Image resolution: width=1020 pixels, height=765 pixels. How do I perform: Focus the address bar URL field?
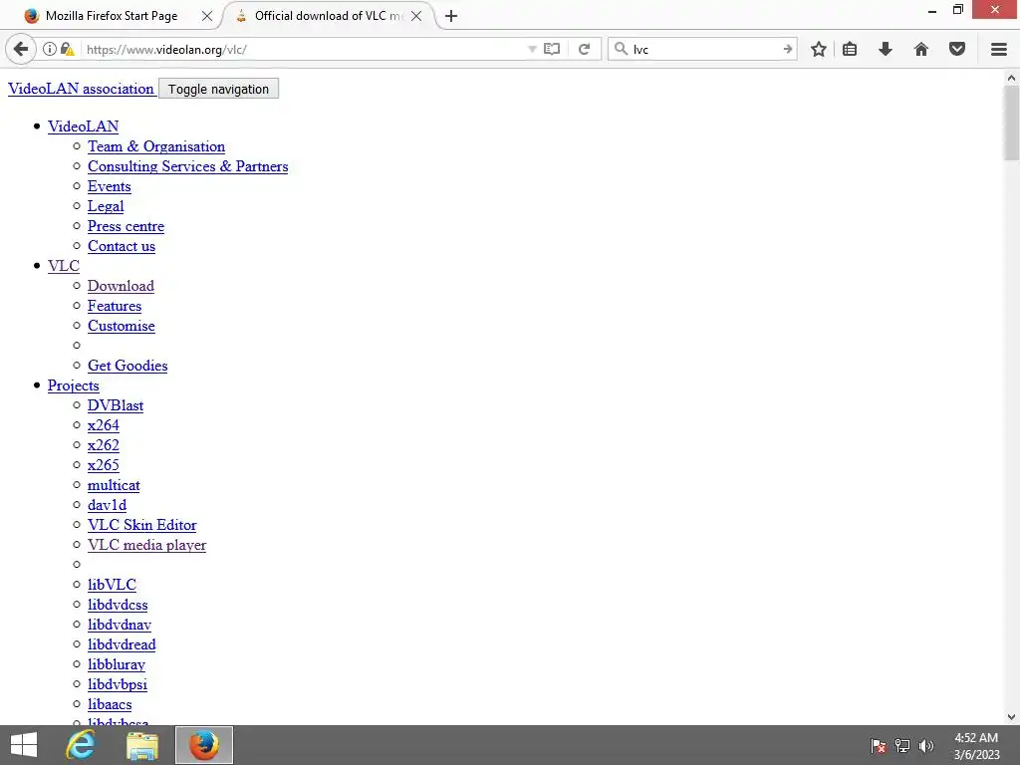(306, 49)
